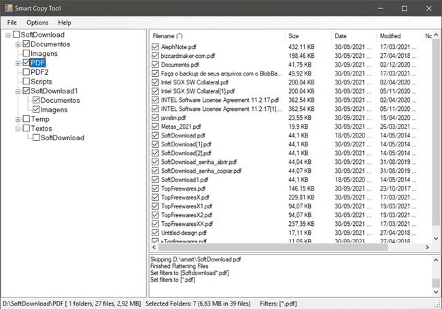Open the Options menu
The width and height of the screenshot is (442, 309).
point(37,22)
